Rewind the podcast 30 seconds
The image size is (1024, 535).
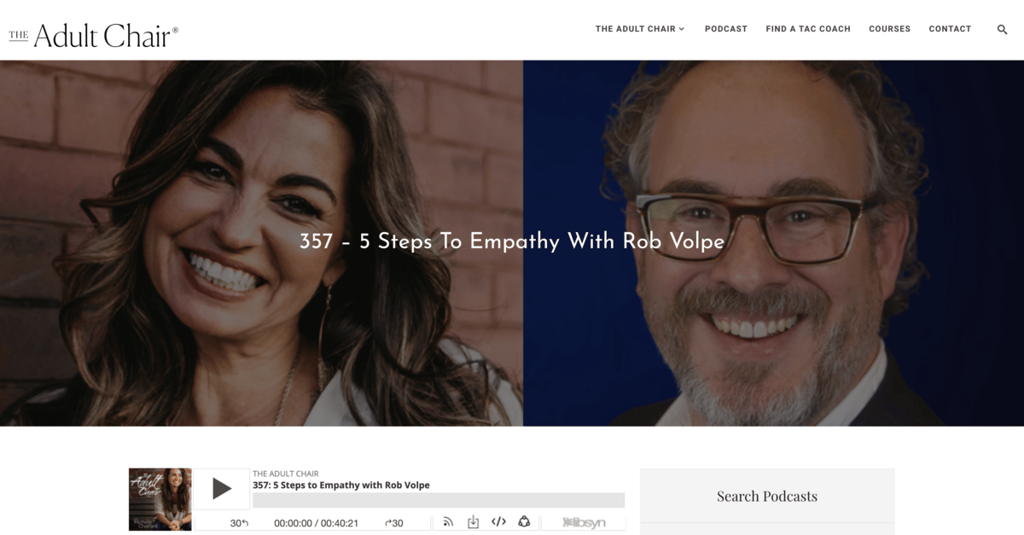(239, 523)
